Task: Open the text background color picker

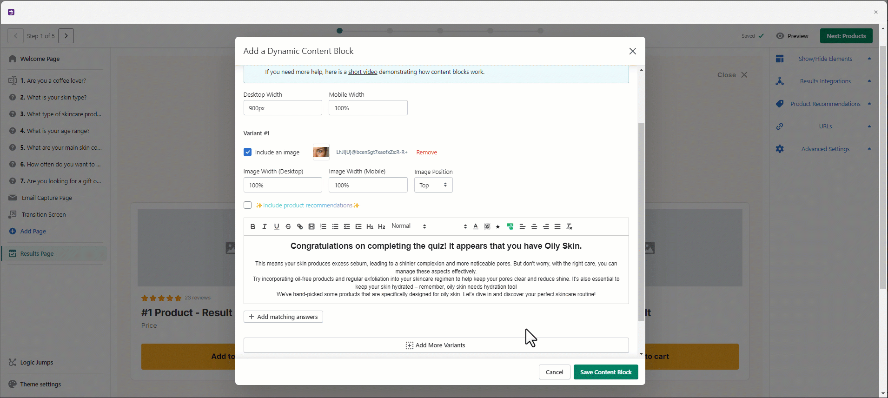Action: coord(487,226)
